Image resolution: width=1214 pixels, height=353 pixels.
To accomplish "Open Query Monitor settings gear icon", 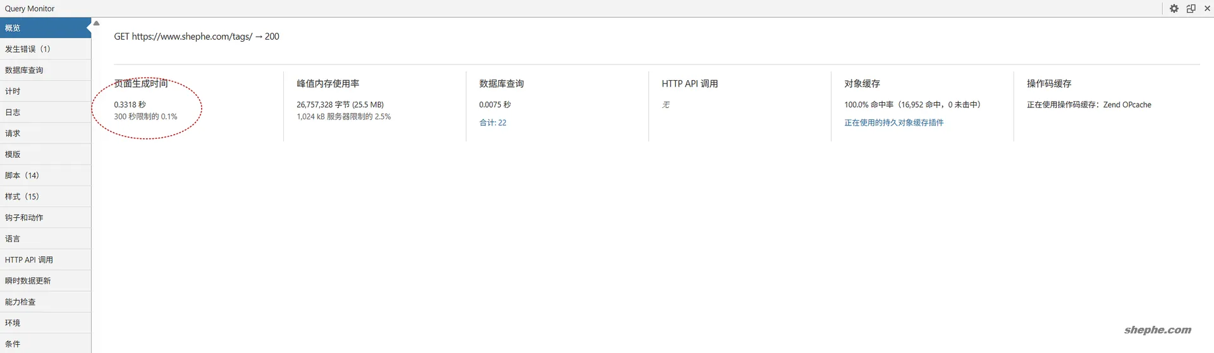I will pos(1174,9).
